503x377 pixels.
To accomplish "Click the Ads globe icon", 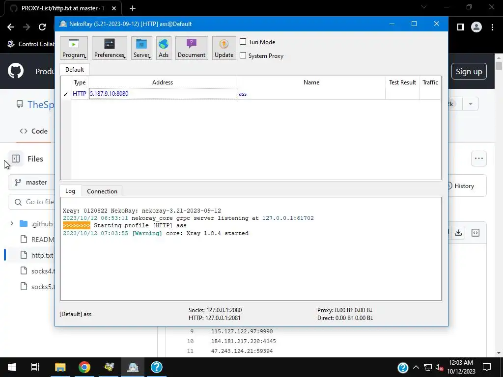I will point(164,48).
